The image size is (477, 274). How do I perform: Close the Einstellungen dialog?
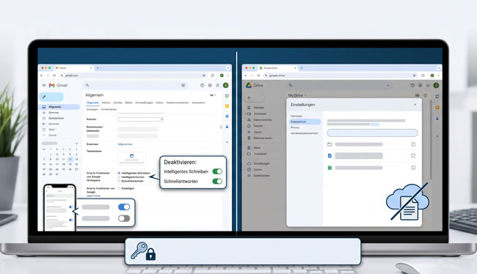(415, 105)
